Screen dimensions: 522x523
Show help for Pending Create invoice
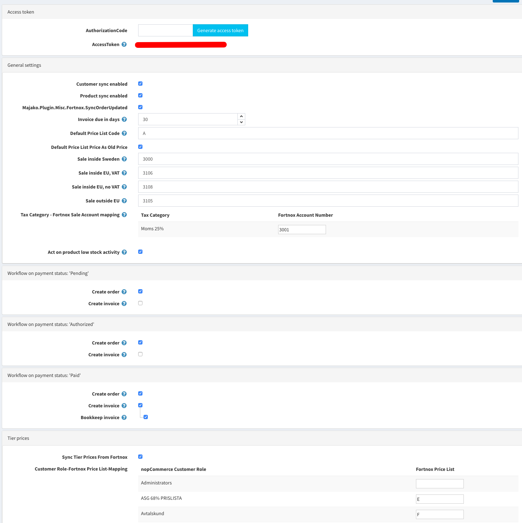[x=124, y=303]
